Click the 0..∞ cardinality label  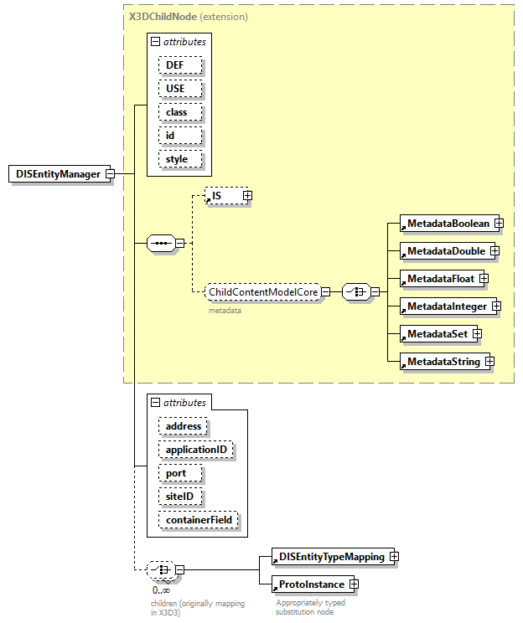pos(161,590)
